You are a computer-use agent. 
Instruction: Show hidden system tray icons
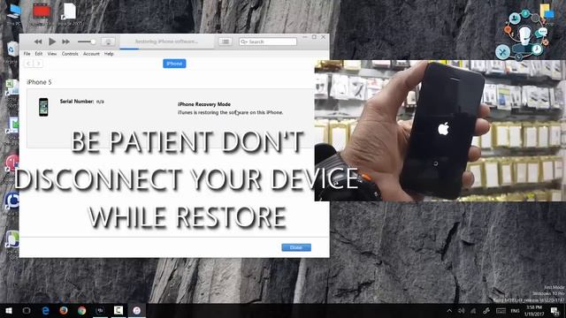pyautogui.click(x=449, y=310)
